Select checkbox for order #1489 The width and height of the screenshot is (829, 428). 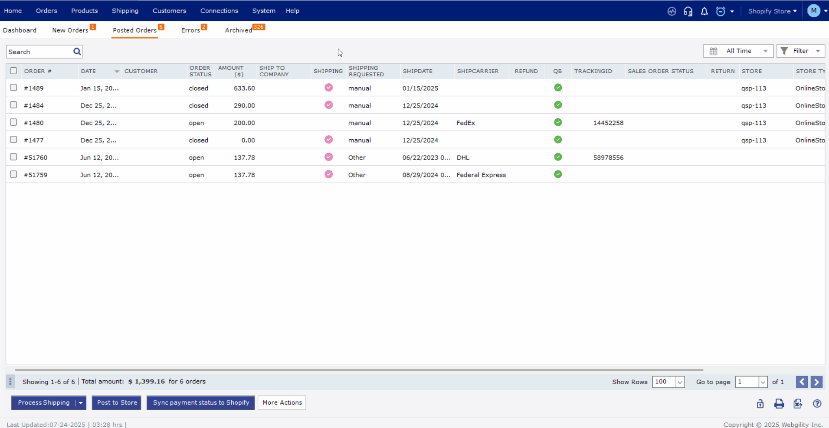coord(13,88)
